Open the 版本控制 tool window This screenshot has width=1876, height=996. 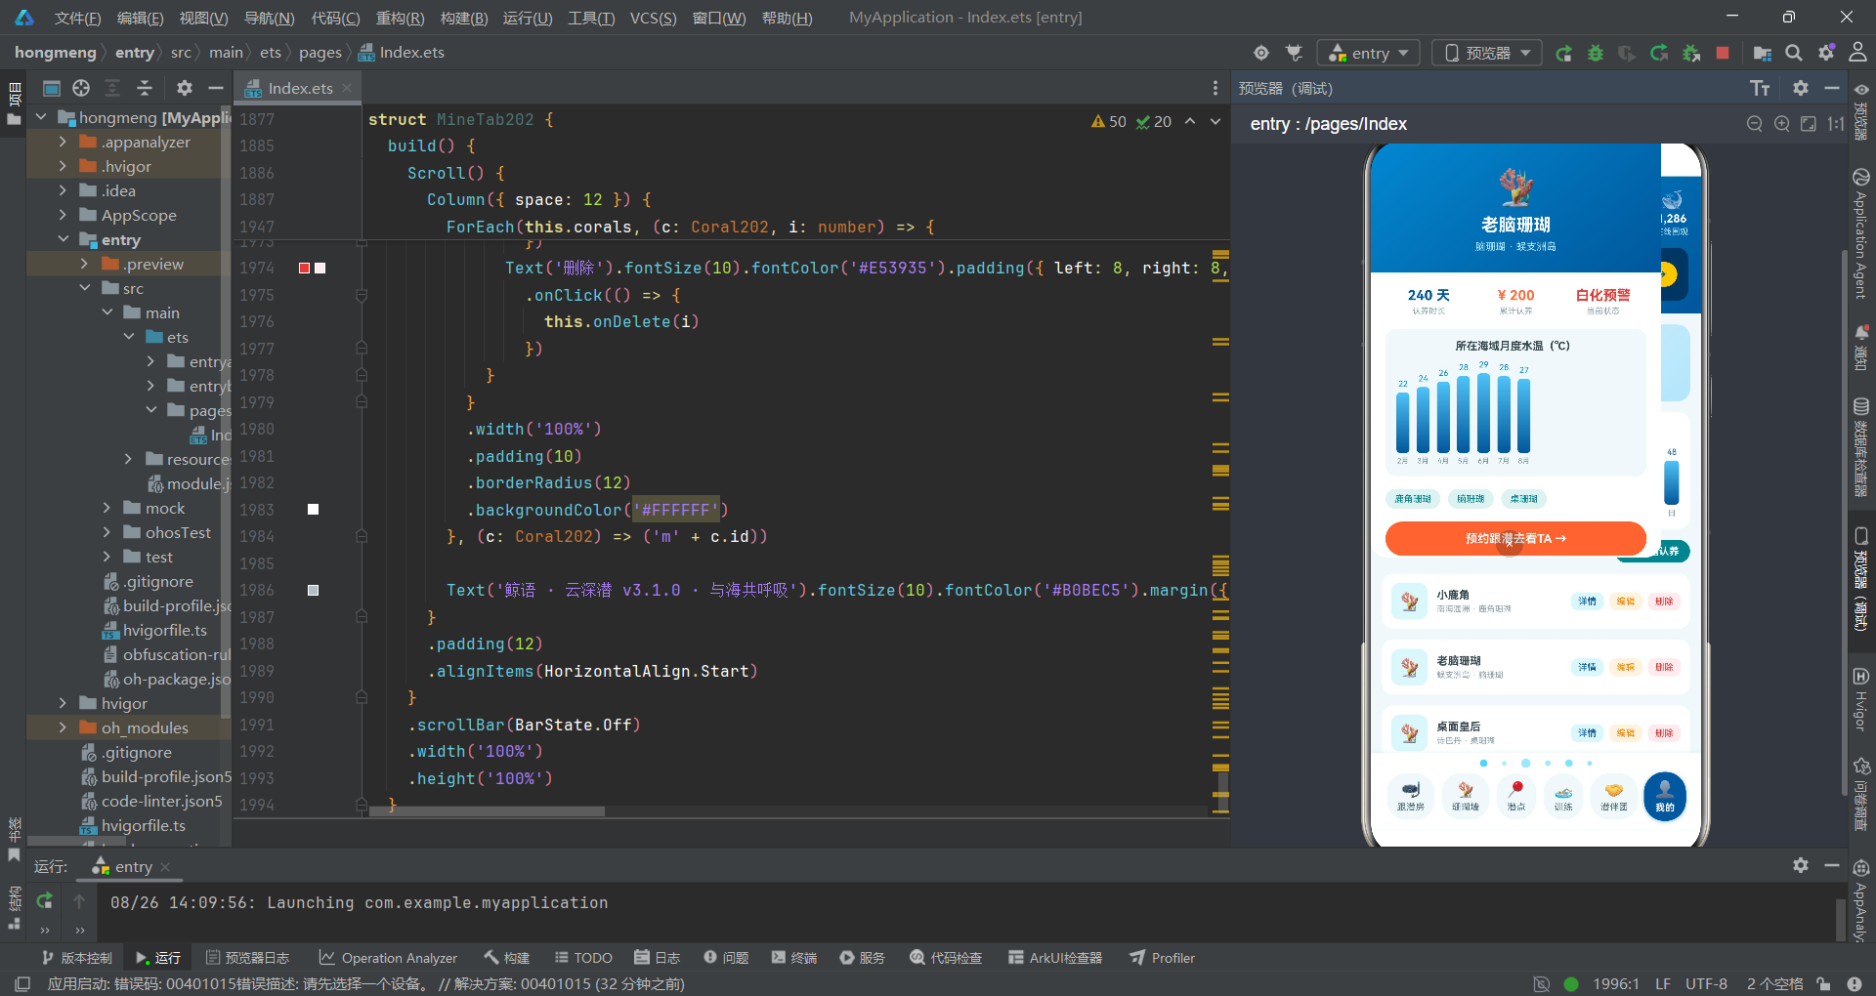[x=77, y=958]
